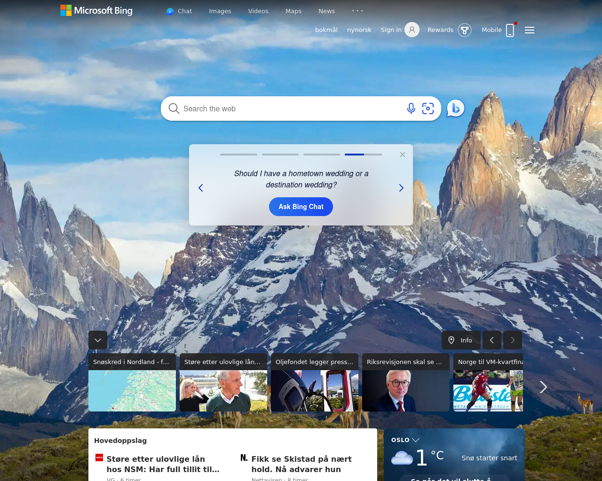Open Støre etter ulovlige lån card
This screenshot has height=481, width=602.
pos(223,382)
